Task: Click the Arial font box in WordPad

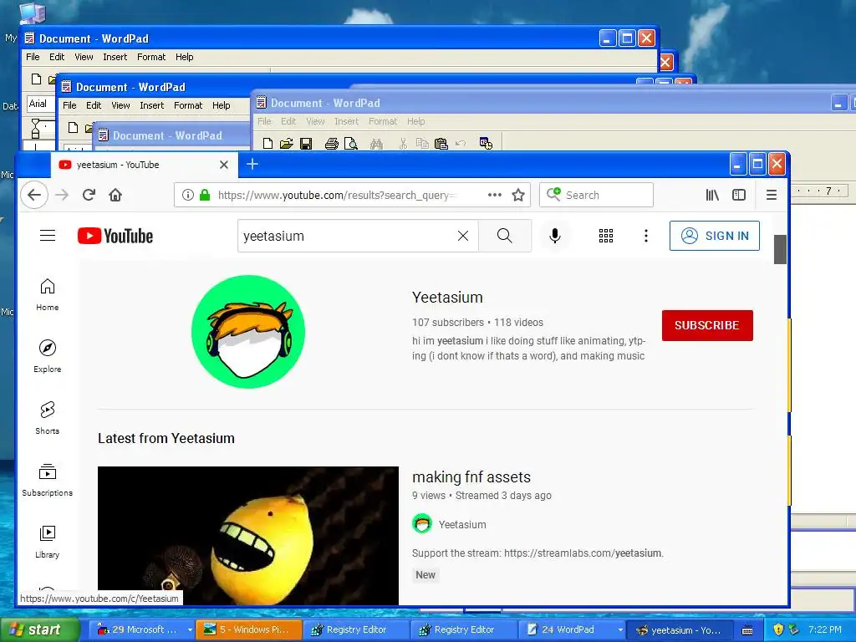Action: pos(41,104)
